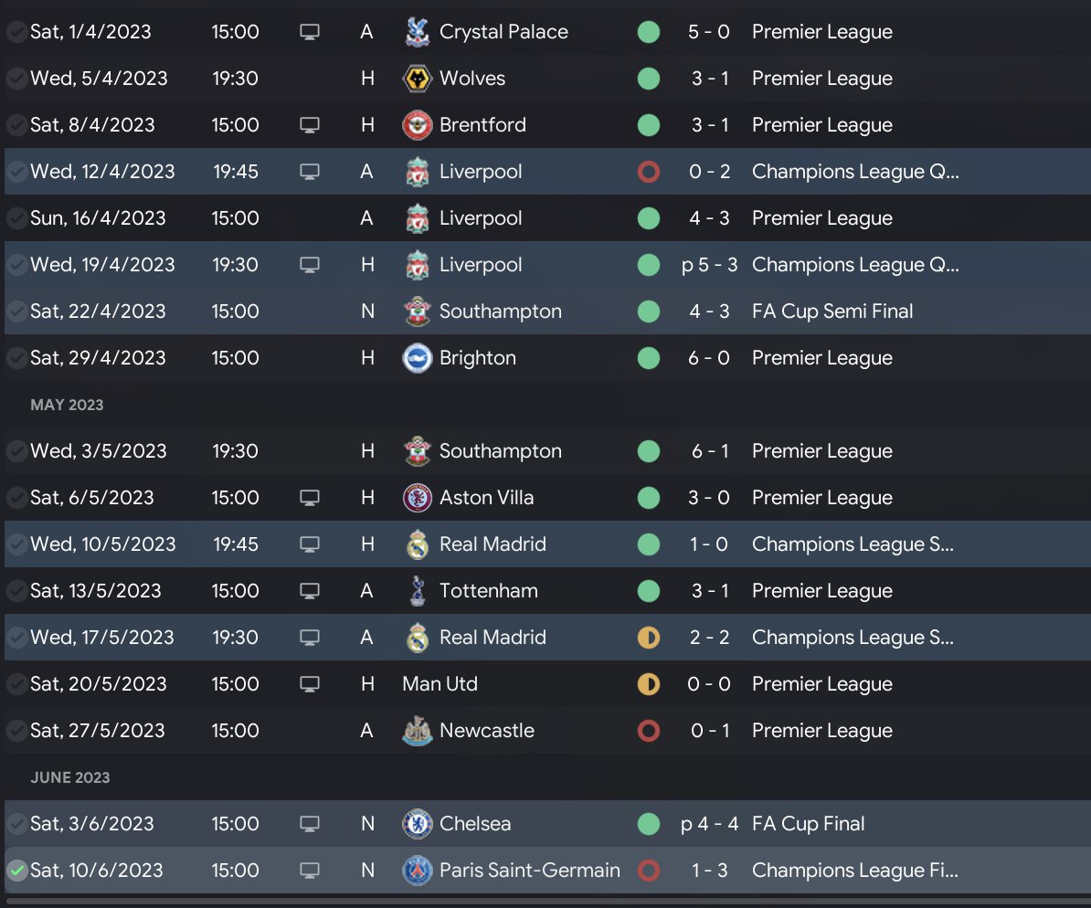This screenshot has height=908, width=1091.
Task: Click the Brentford club badge
Action: point(417,125)
